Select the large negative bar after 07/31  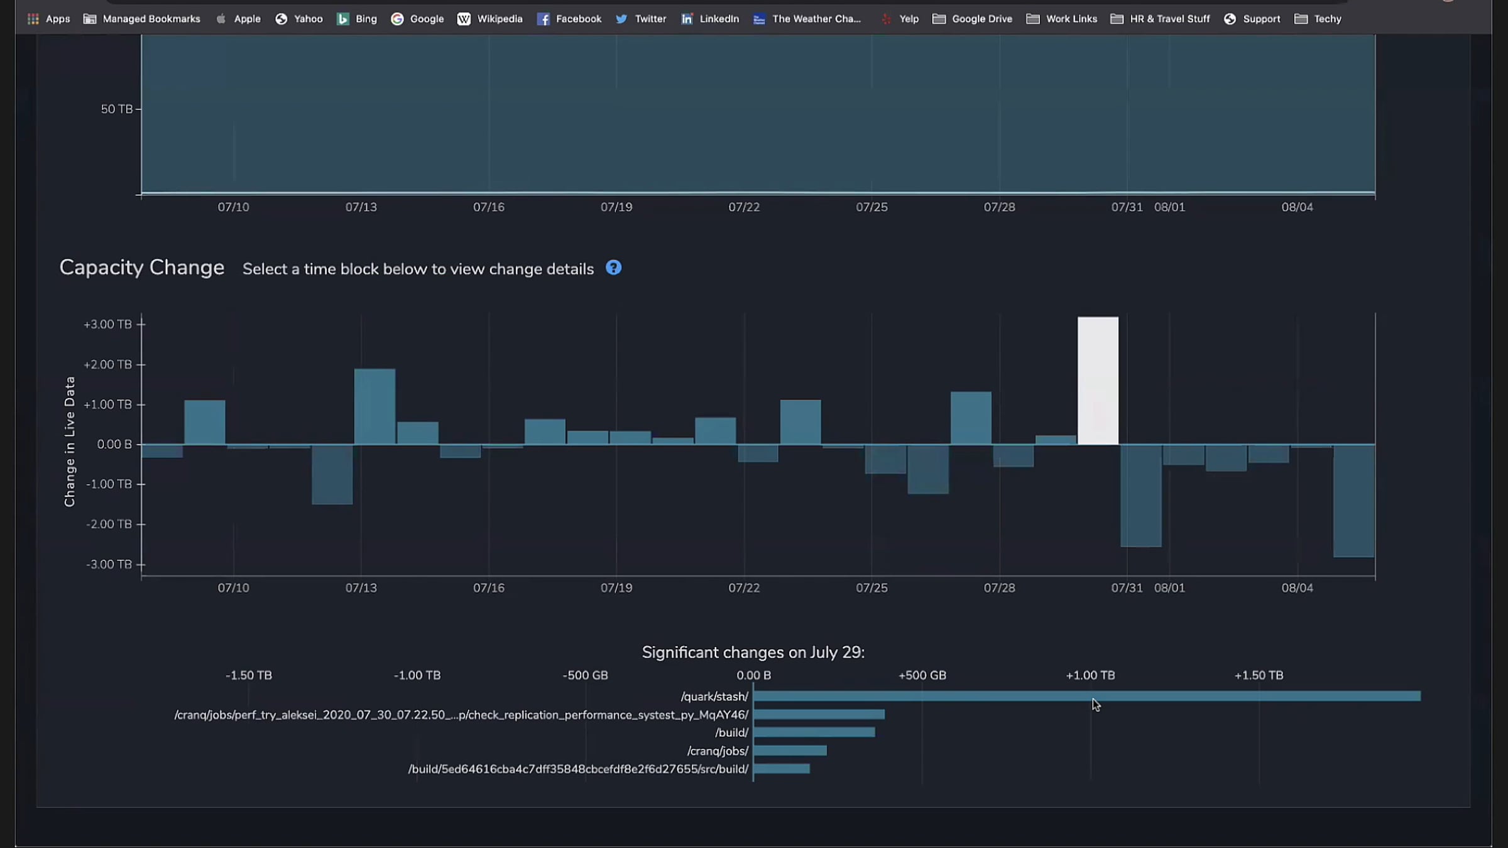(x=1140, y=496)
